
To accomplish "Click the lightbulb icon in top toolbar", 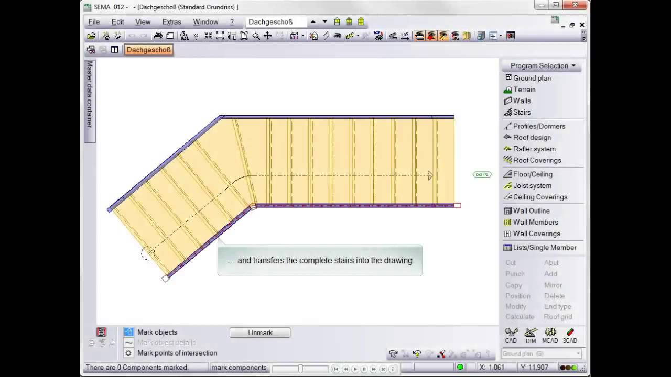I will 196,36.
